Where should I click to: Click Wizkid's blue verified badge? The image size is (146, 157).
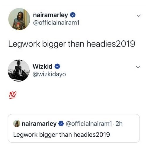[x=57, y=66]
